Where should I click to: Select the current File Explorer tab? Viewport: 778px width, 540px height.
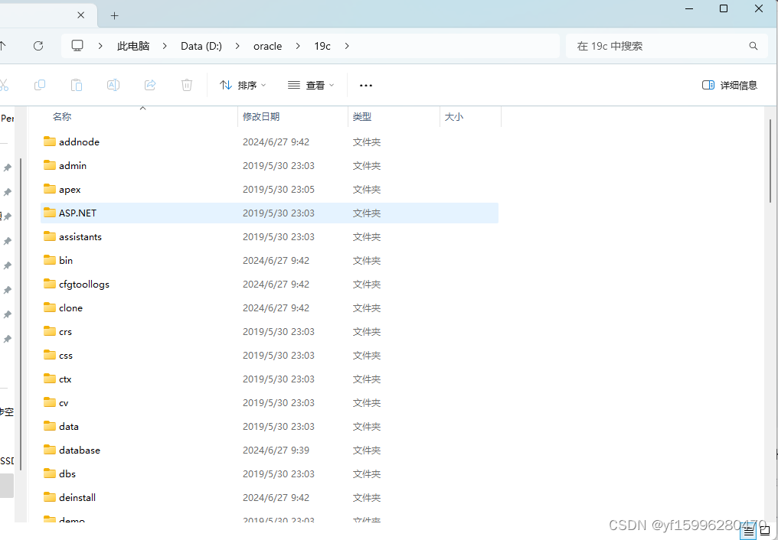pos(42,15)
